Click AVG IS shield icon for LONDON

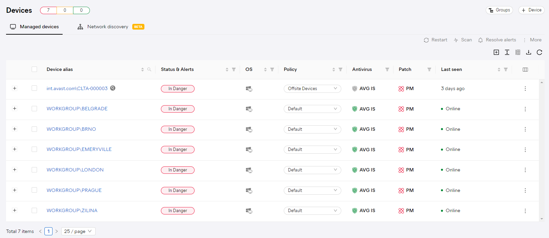[354, 170]
